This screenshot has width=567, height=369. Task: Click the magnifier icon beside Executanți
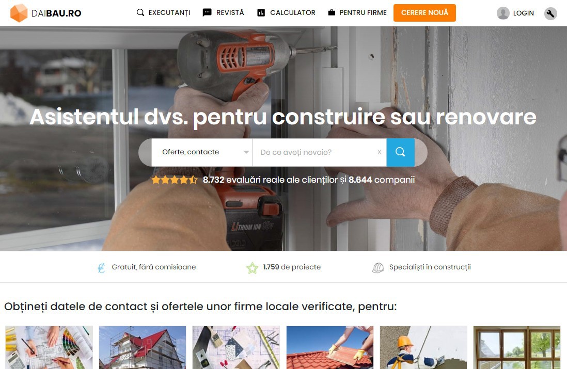pos(140,13)
